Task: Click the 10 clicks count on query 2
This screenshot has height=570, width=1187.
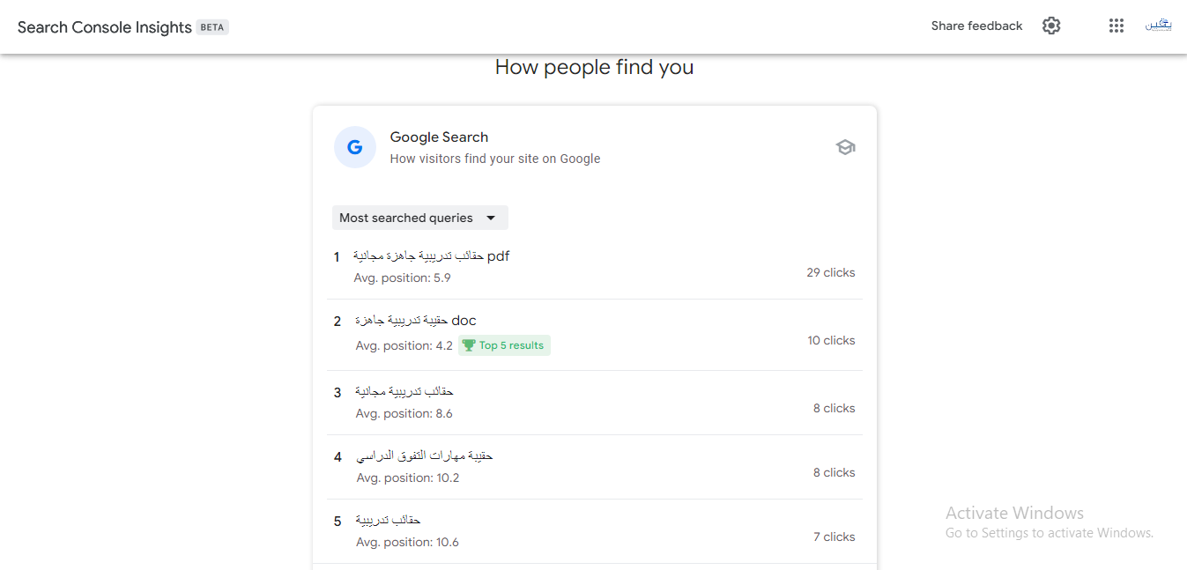Action: [831, 340]
